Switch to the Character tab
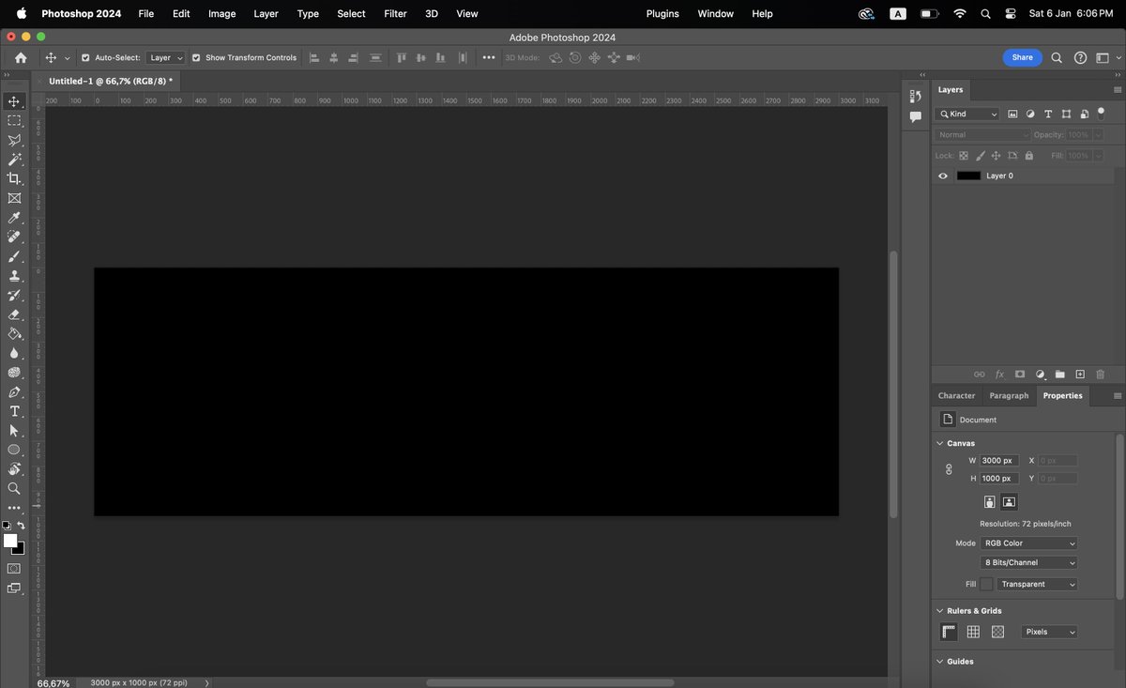1126x688 pixels. [x=956, y=395]
